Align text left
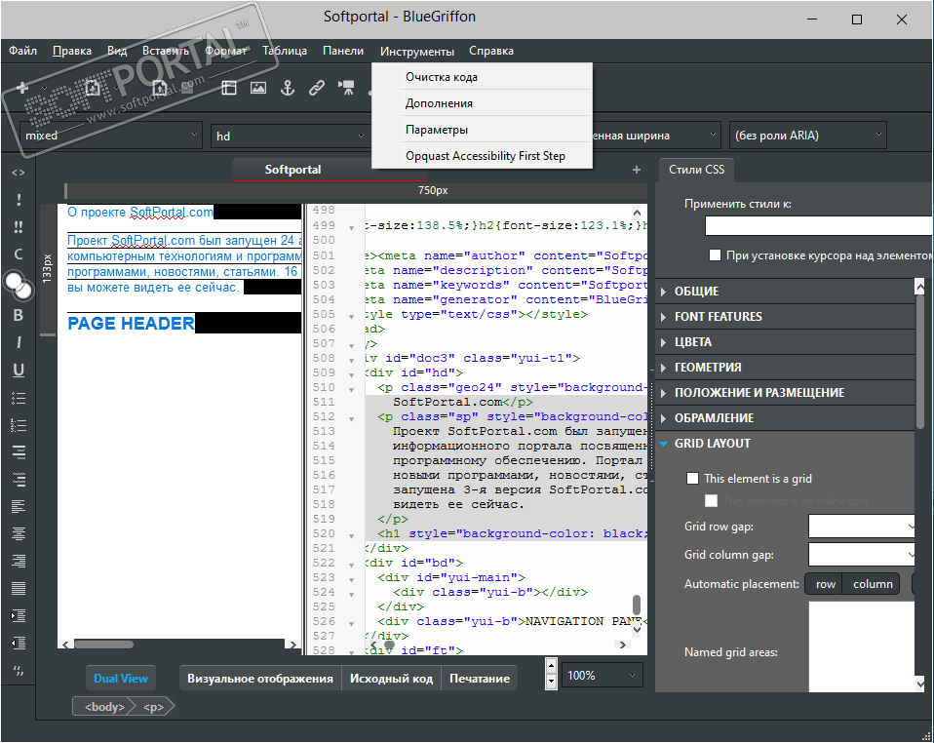 (19, 506)
